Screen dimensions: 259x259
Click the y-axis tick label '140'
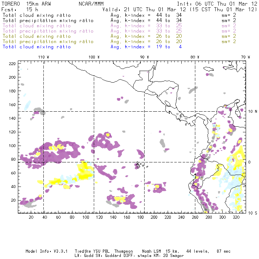[12, 118]
